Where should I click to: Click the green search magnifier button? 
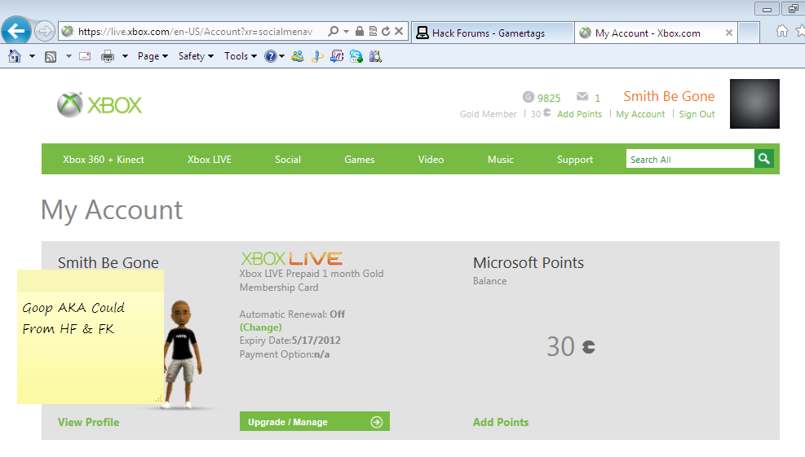pos(764,159)
